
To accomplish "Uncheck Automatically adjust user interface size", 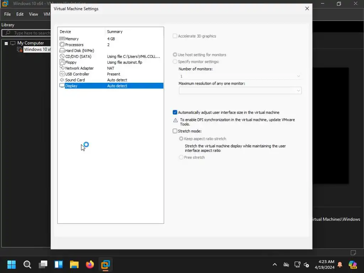I will pos(175,112).
